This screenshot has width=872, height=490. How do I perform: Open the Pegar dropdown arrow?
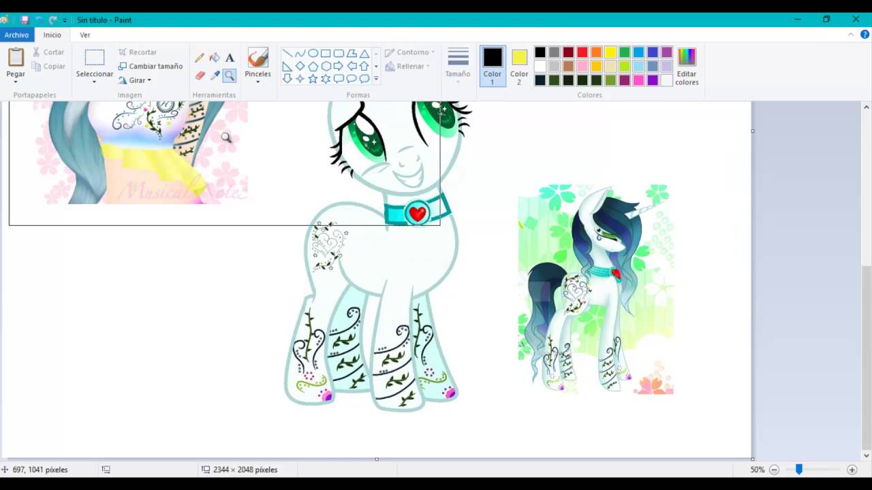[x=16, y=82]
